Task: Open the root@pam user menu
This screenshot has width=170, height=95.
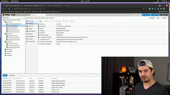Action: click(163, 15)
